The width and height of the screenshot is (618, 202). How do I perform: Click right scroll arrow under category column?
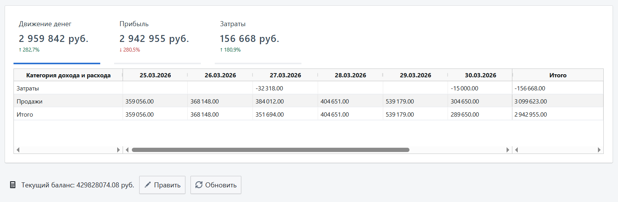118,150
